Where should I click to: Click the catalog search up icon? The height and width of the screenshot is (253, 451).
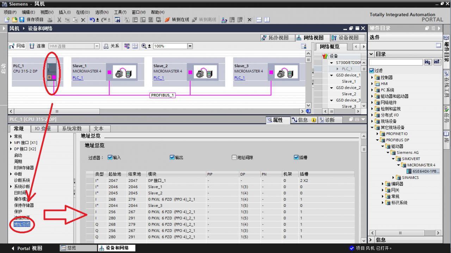pos(437,62)
